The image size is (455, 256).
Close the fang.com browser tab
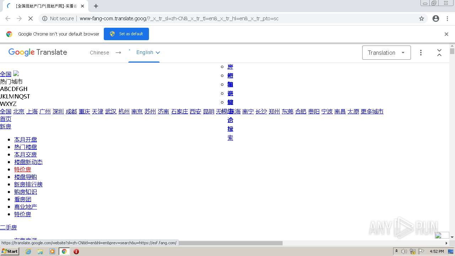coord(82,6)
